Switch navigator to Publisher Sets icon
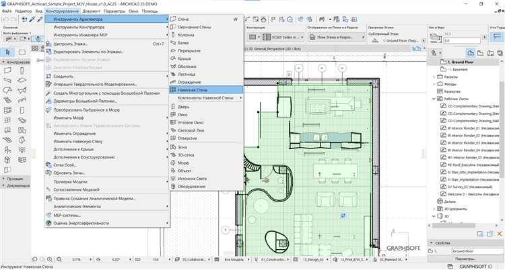 click(500, 52)
